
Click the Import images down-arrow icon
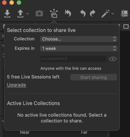point(7,13)
